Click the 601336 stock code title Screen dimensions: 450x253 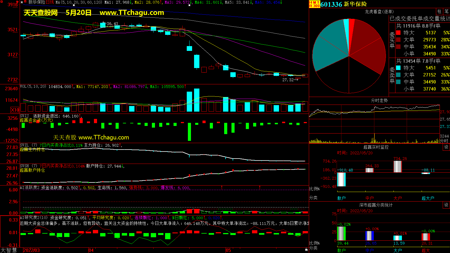pyautogui.click(x=331, y=4)
